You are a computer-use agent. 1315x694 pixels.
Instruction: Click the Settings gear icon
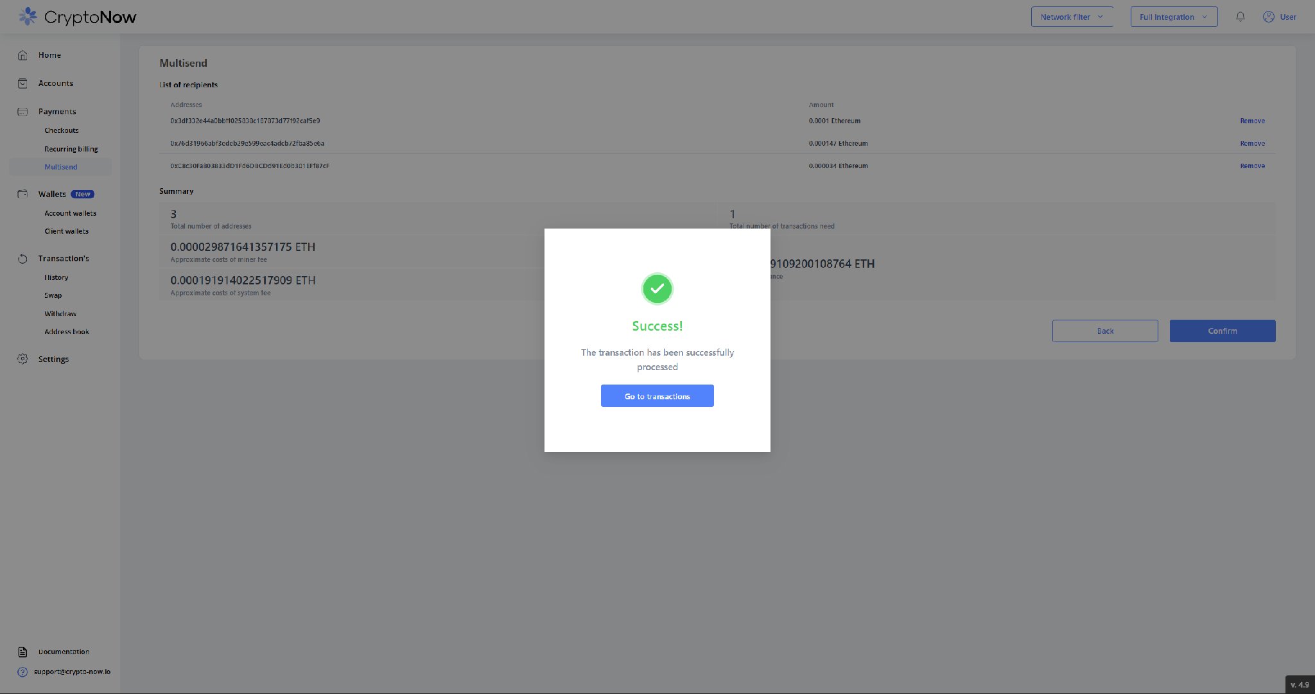tap(22, 359)
